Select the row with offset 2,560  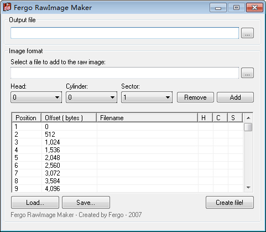(x=128, y=166)
